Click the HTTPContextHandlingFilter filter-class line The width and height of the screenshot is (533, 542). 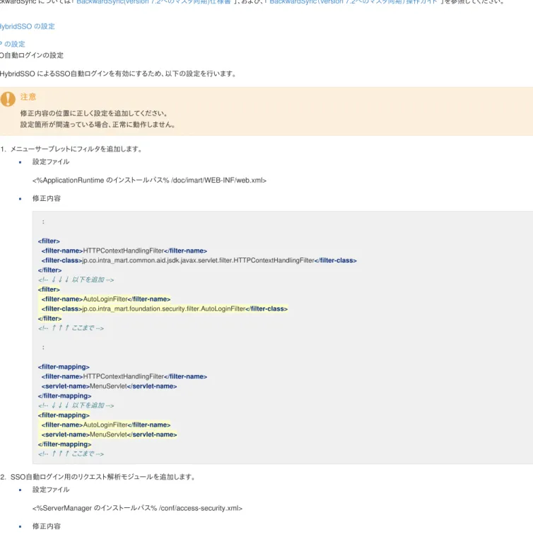click(x=199, y=260)
